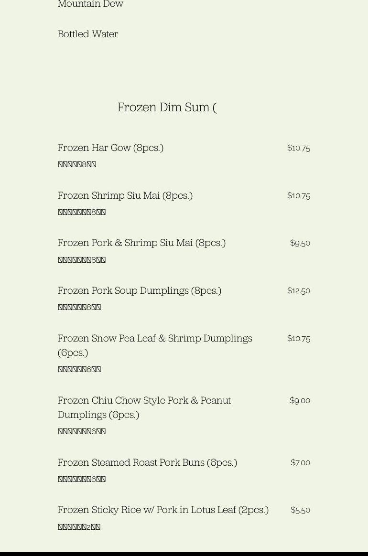
Task: Click the Mountain Dew drink item
Action: [x=90, y=4]
